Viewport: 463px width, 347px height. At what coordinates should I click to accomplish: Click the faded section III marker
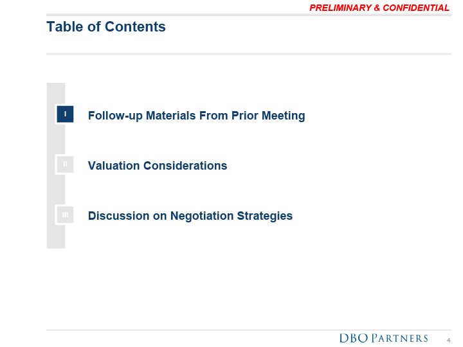(x=65, y=215)
